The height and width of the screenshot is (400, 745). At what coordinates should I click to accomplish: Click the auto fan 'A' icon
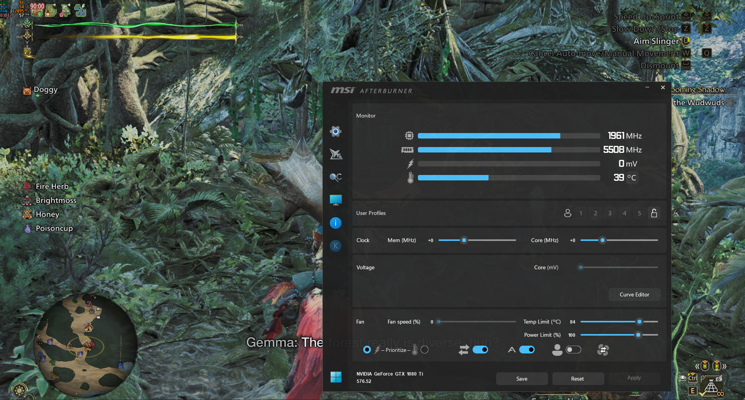pyautogui.click(x=512, y=350)
